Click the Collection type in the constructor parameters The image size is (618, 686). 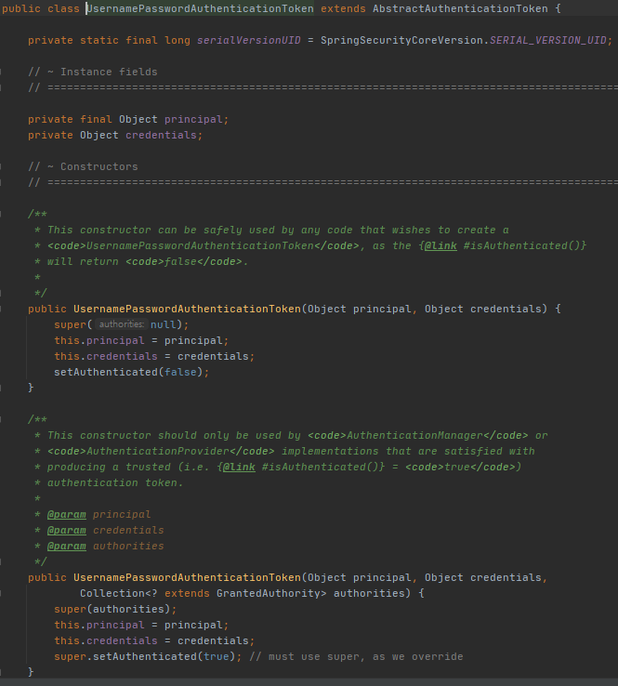point(112,594)
